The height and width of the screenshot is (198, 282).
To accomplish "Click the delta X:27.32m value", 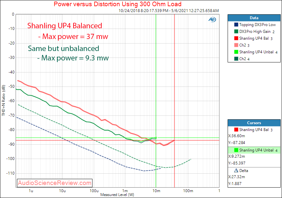I will 237,177.
